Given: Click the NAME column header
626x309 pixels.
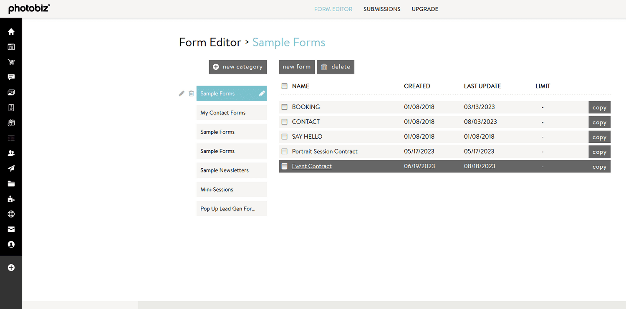Looking at the screenshot, I should tap(300, 86).
